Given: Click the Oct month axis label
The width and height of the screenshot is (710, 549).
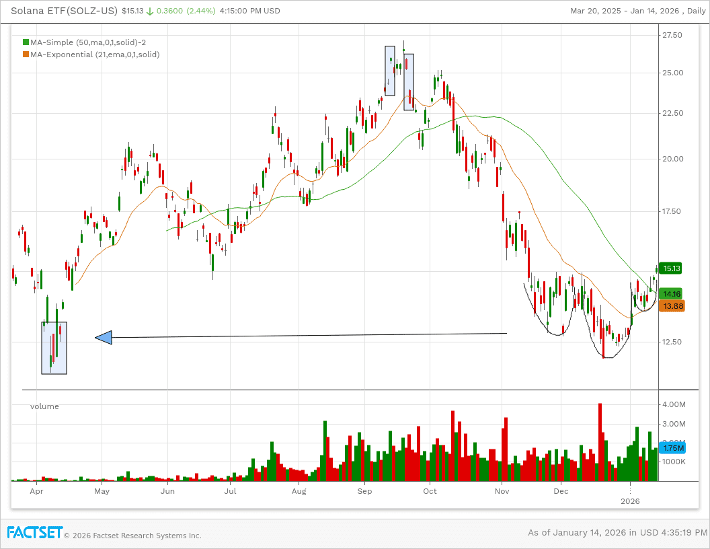Looking at the screenshot, I should (429, 491).
